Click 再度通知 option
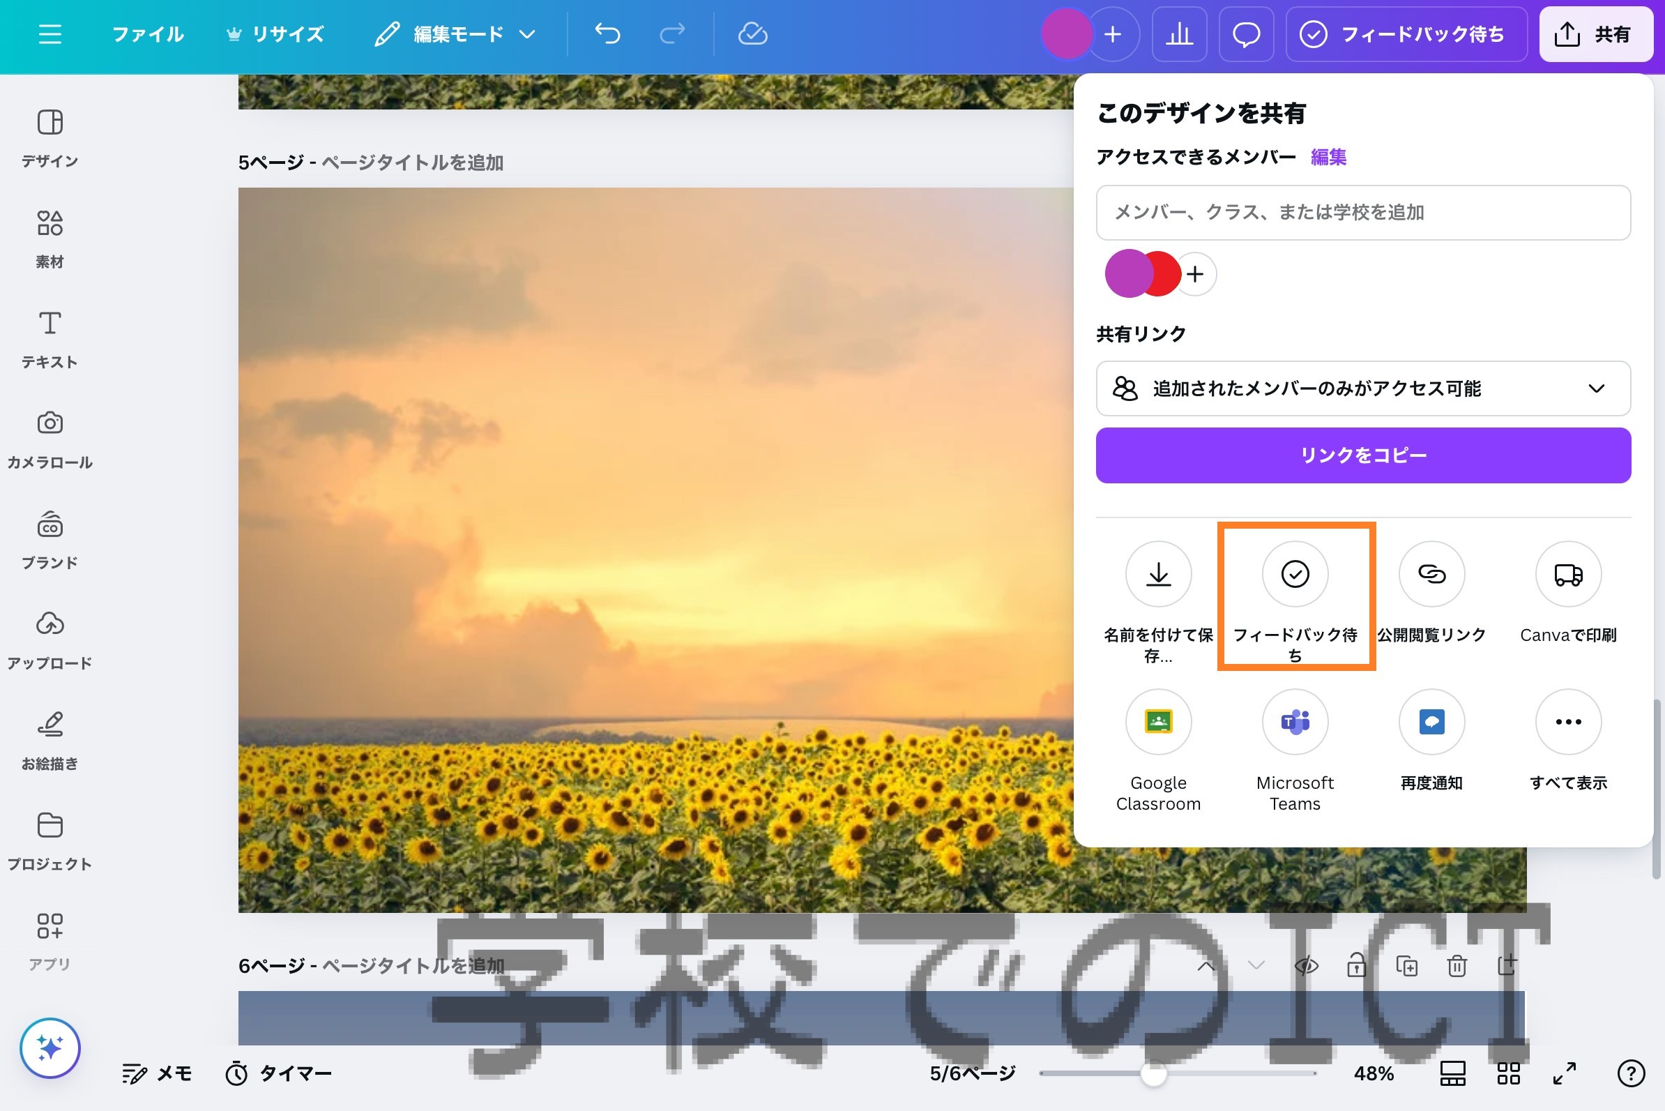1665x1111 pixels. (1431, 741)
